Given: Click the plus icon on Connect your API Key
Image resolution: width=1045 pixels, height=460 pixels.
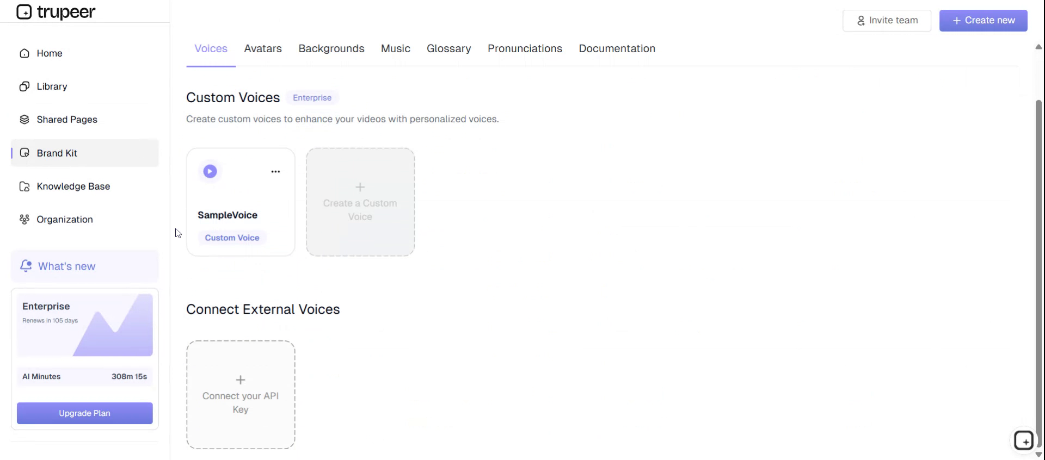Looking at the screenshot, I should (241, 380).
